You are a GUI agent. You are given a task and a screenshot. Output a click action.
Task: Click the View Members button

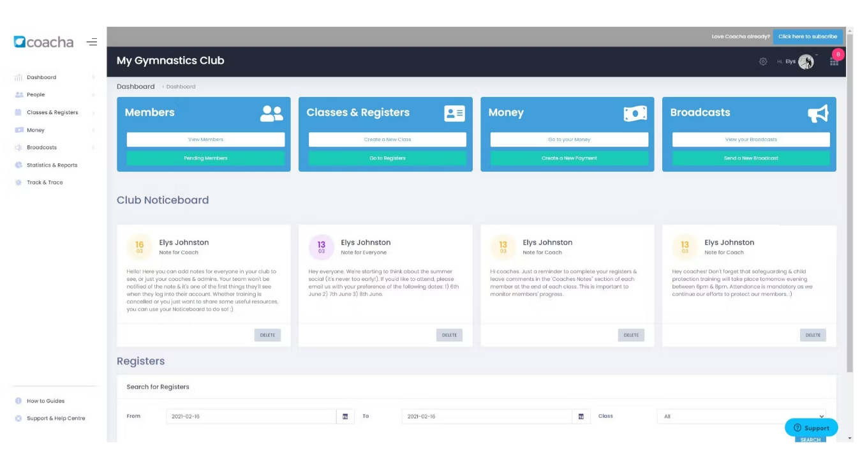click(x=205, y=139)
